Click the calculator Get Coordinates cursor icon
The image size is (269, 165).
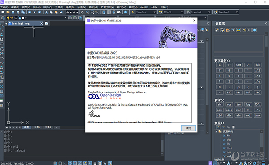click(x=233, y=30)
